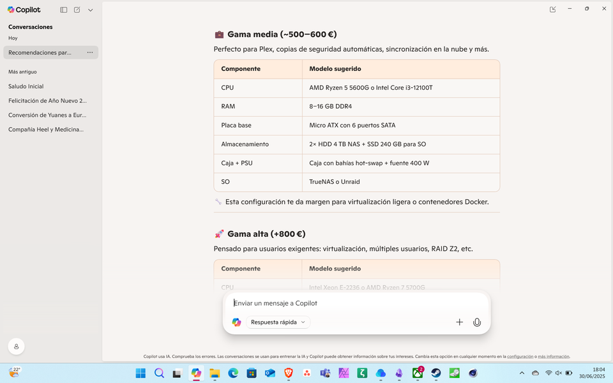Click the Copilot taskbar icon
Image resolution: width=613 pixels, height=383 pixels.
196,373
